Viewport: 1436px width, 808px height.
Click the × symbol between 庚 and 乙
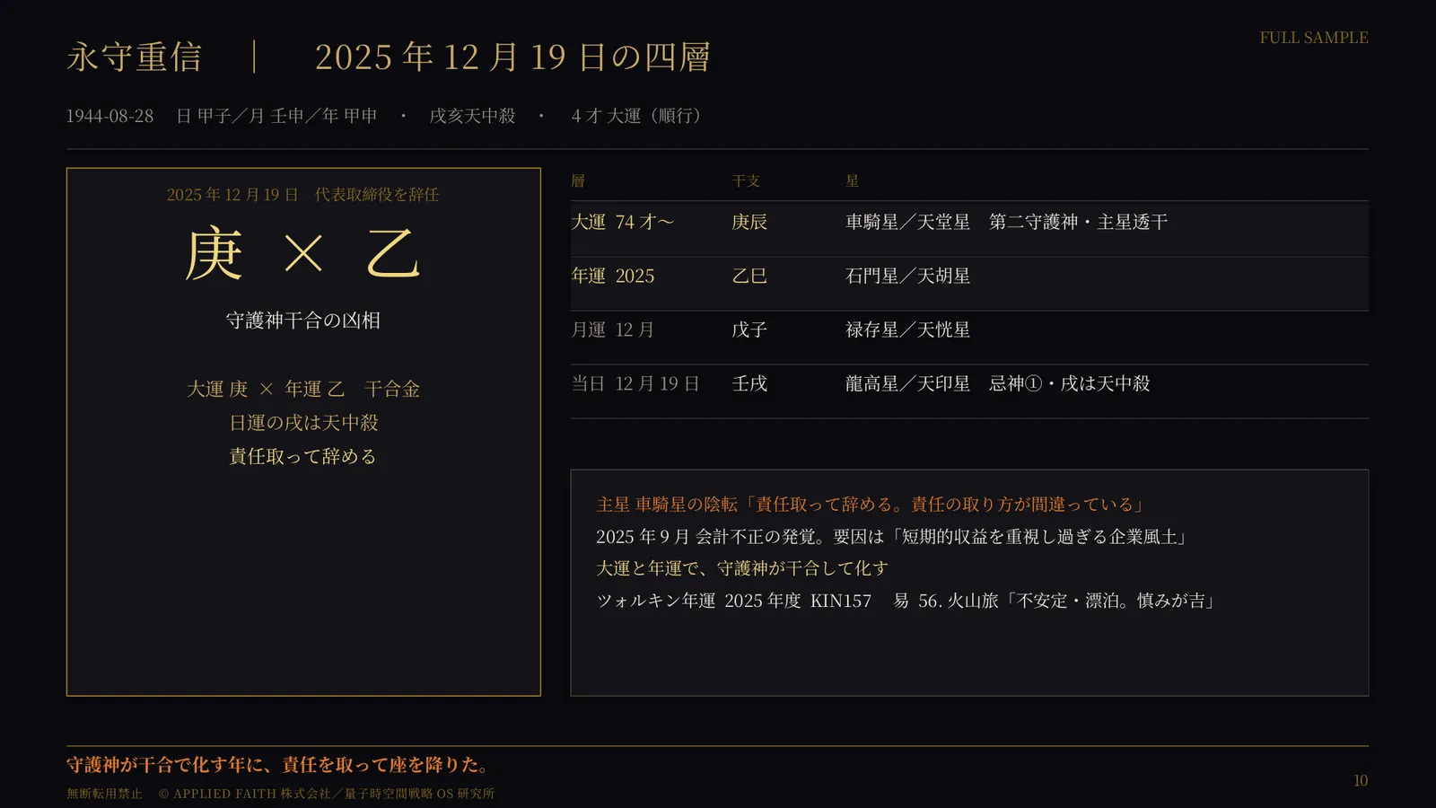[x=303, y=254]
